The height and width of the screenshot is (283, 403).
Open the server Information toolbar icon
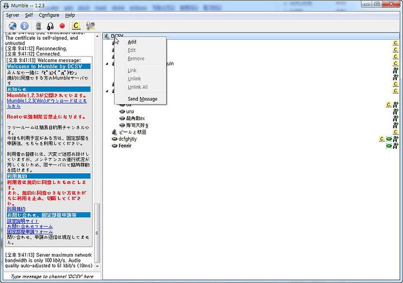[25, 26]
